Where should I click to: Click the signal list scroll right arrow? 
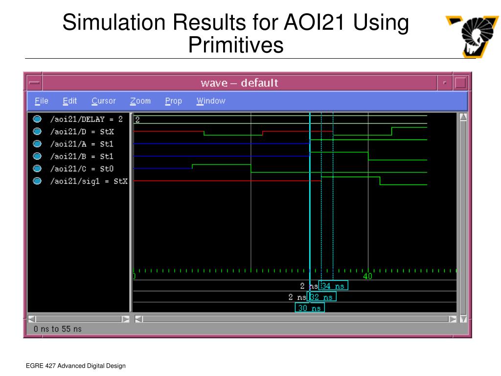tap(126, 319)
